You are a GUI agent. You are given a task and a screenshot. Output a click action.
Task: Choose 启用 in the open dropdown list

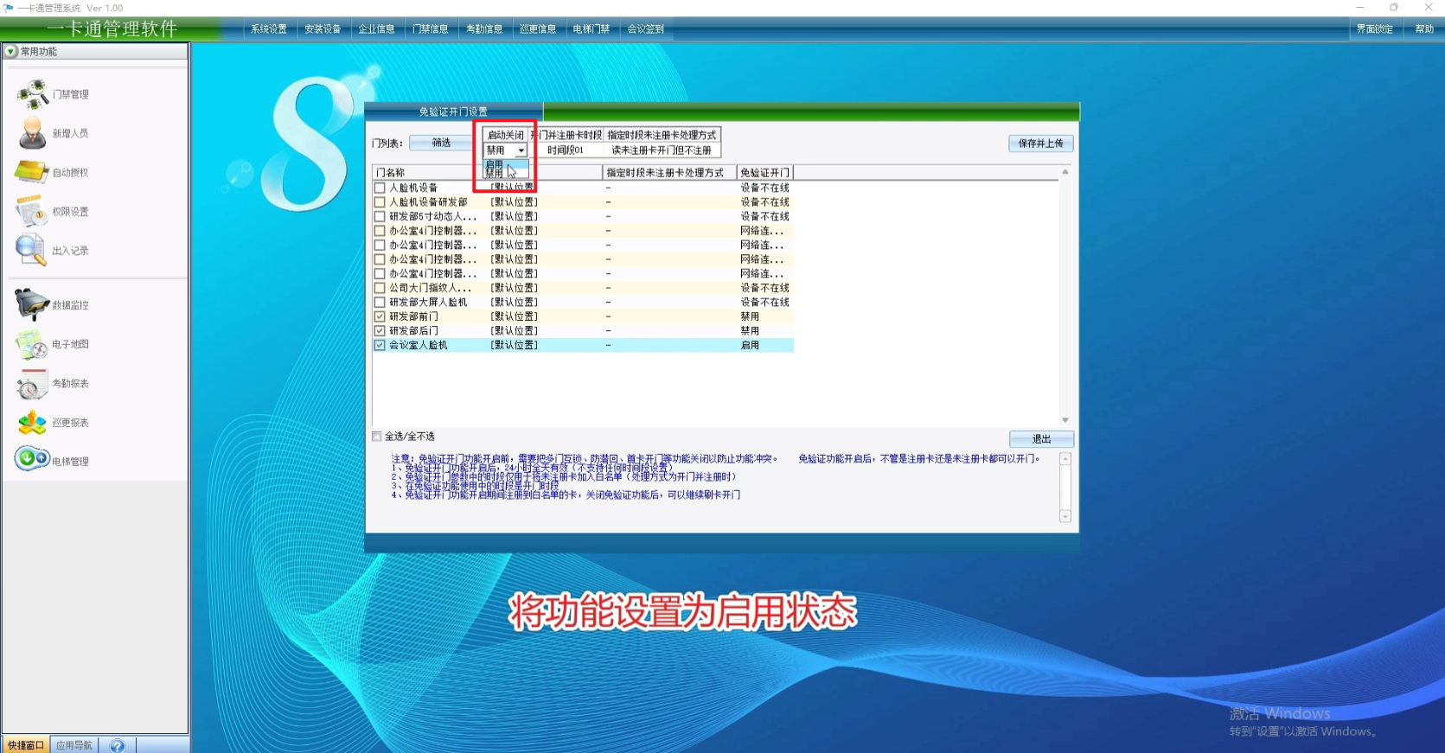pyautogui.click(x=495, y=163)
